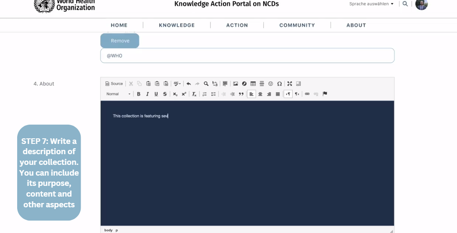457x233 pixels.
Task: Maximize the editor with the fullscreen icon
Action: [x=290, y=84]
